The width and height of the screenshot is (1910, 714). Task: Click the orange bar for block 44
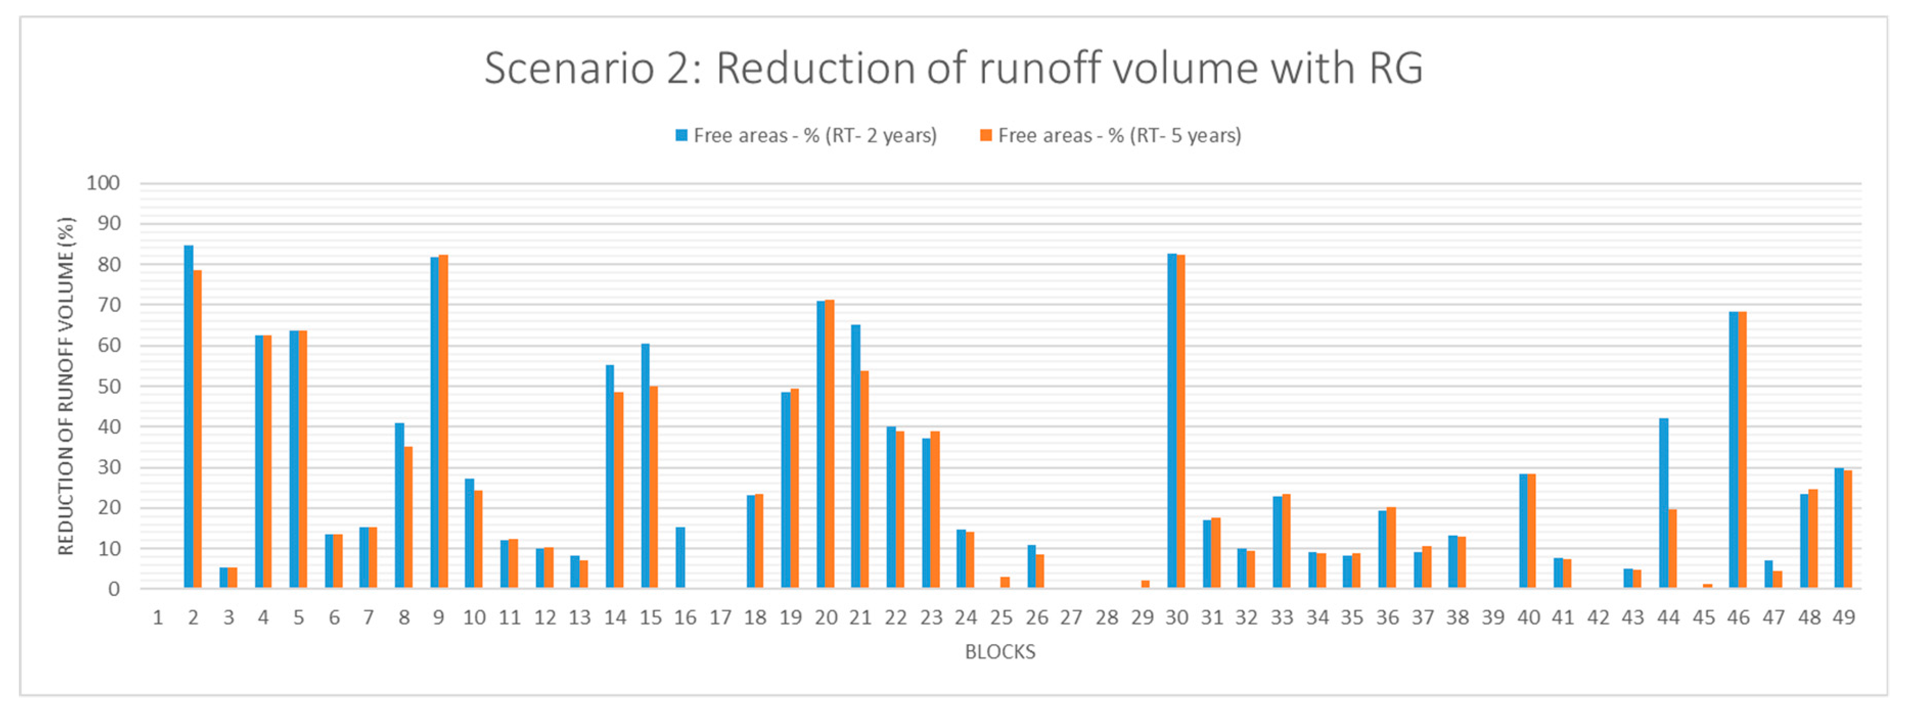click(1672, 549)
